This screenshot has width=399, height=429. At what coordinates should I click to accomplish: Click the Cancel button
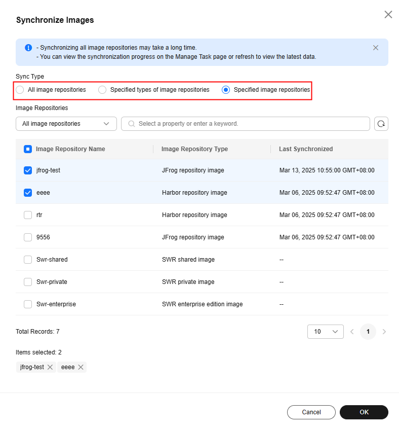(311, 412)
